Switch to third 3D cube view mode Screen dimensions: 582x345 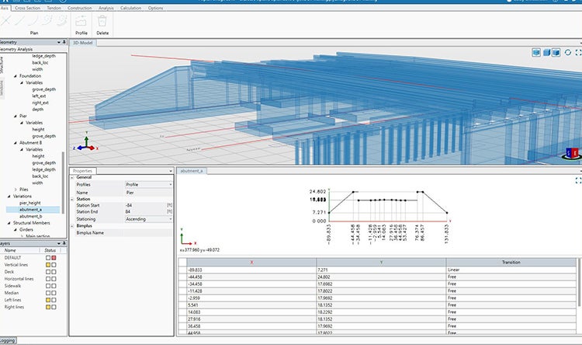click(556, 52)
